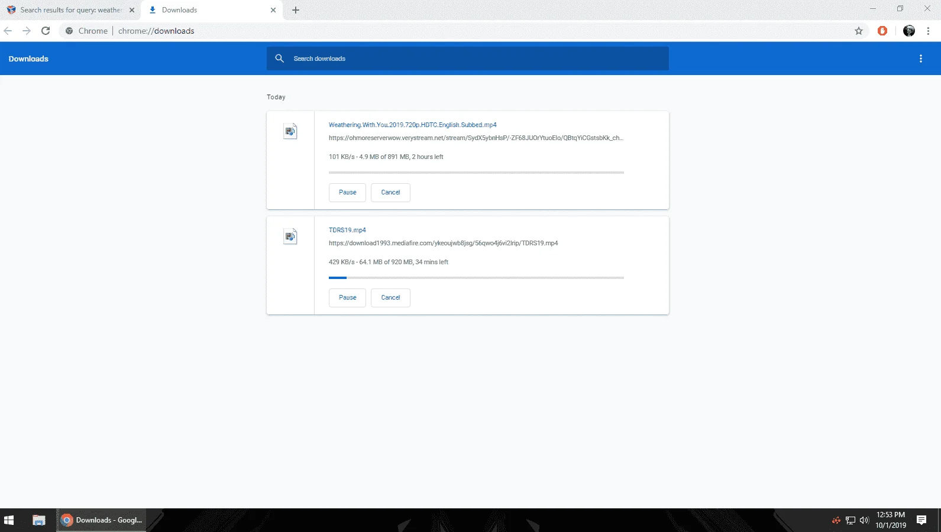This screenshot has width=941, height=532.
Task: Click the "429 KB/s - 64.1 MB of 920 MB" status text
Action: coord(389,262)
